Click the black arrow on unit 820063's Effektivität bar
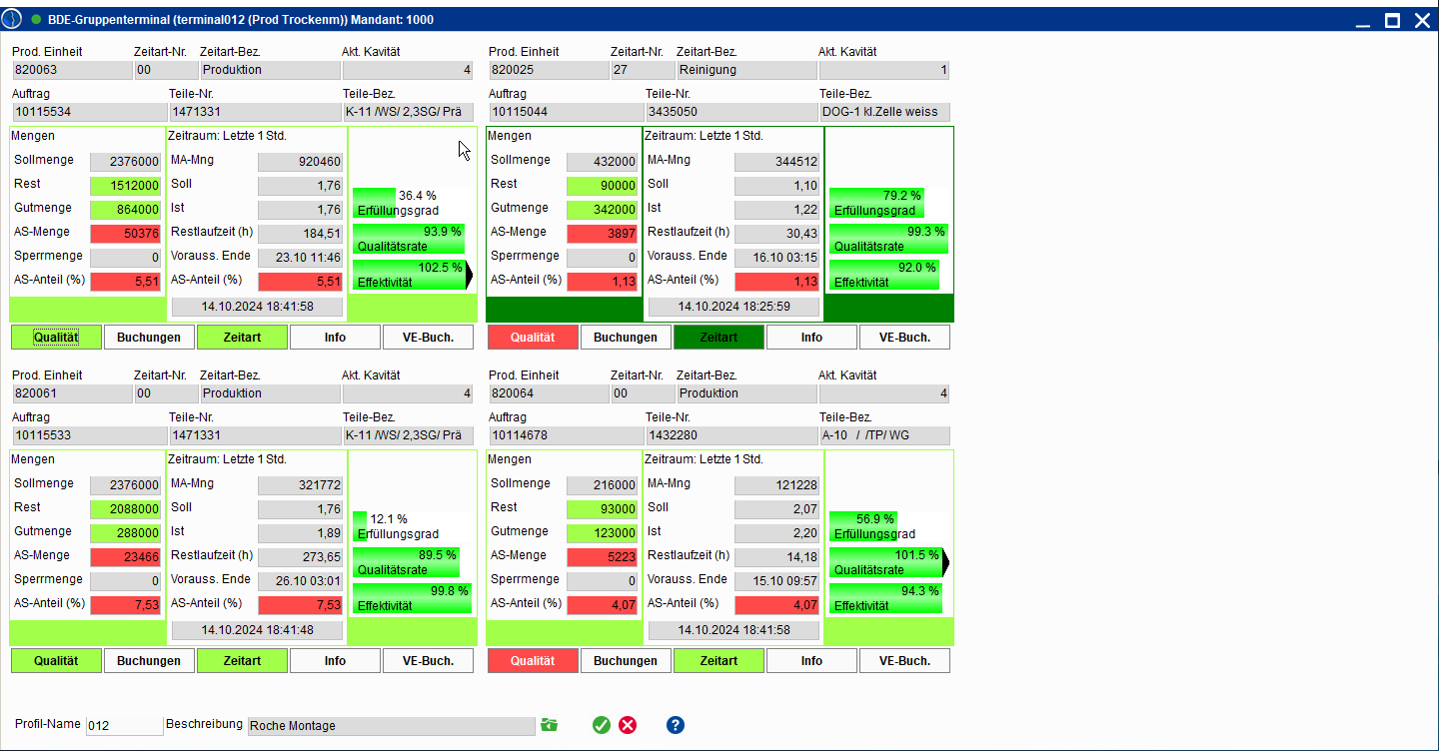Image resolution: width=1439 pixels, height=751 pixels. coord(469,275)
